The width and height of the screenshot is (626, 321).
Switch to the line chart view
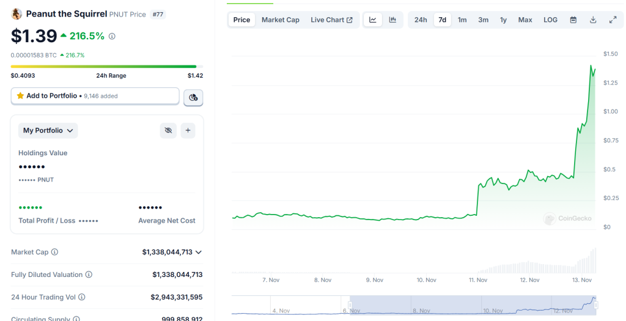tap(373, 20)
